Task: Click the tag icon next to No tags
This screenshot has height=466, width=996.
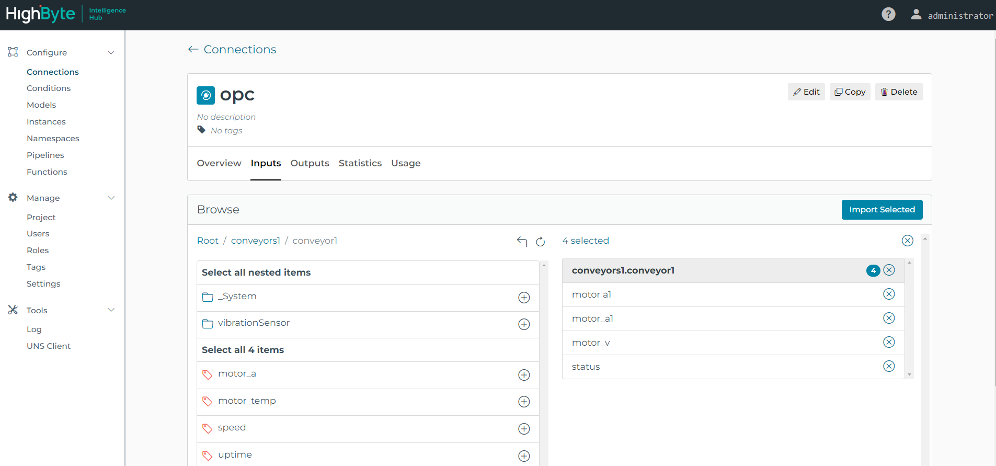Action: pos(201,130)
